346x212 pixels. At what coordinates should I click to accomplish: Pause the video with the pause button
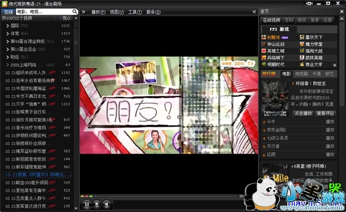pos(87,204)
